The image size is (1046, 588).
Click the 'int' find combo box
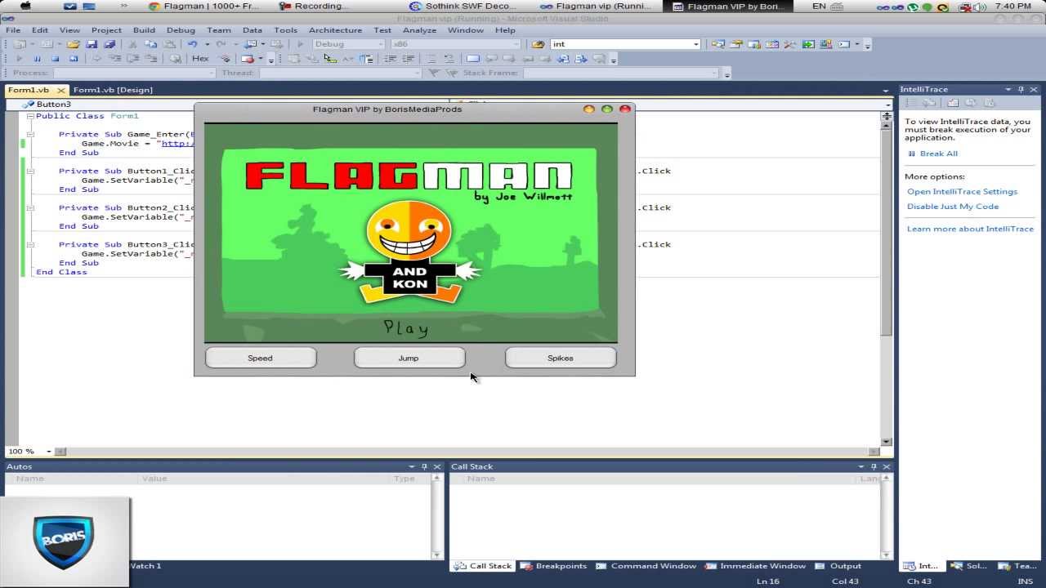(x=625, y=44)
